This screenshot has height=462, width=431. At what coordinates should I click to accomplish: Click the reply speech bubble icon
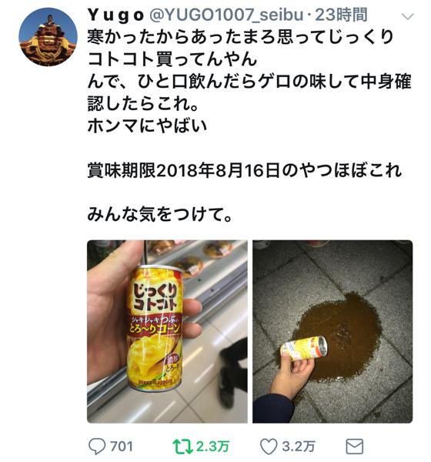(x=97, y=446)
